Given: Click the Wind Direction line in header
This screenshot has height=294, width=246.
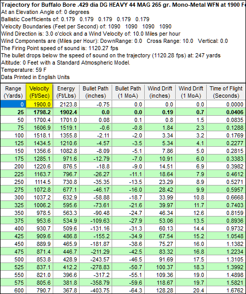Looking at the screenshot, I should pos(90,34).
